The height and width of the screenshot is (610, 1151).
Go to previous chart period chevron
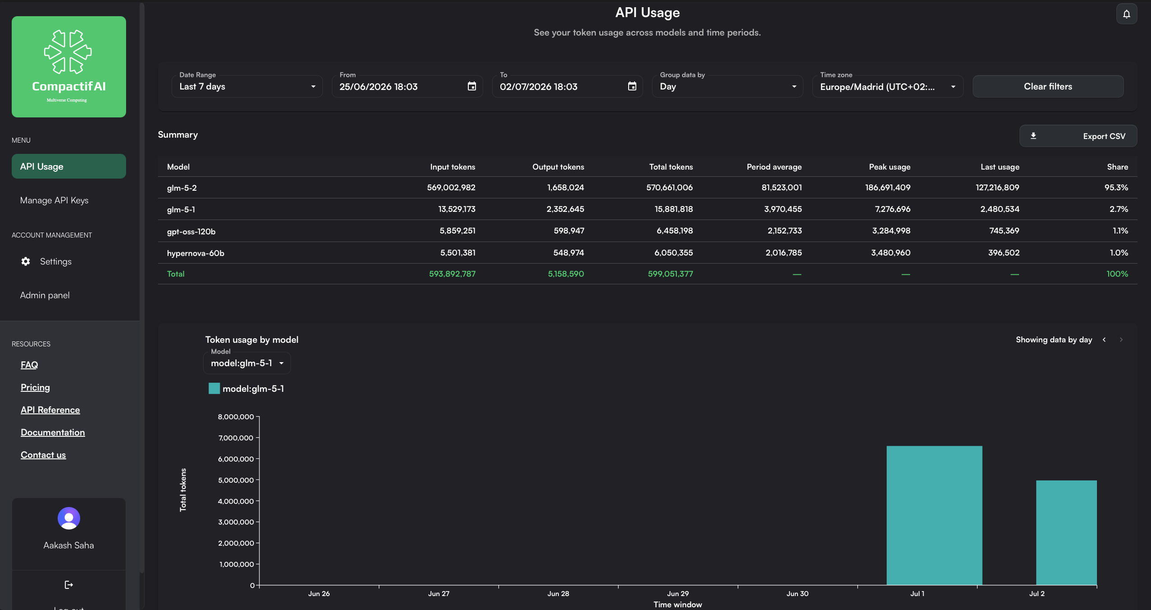1104,340
